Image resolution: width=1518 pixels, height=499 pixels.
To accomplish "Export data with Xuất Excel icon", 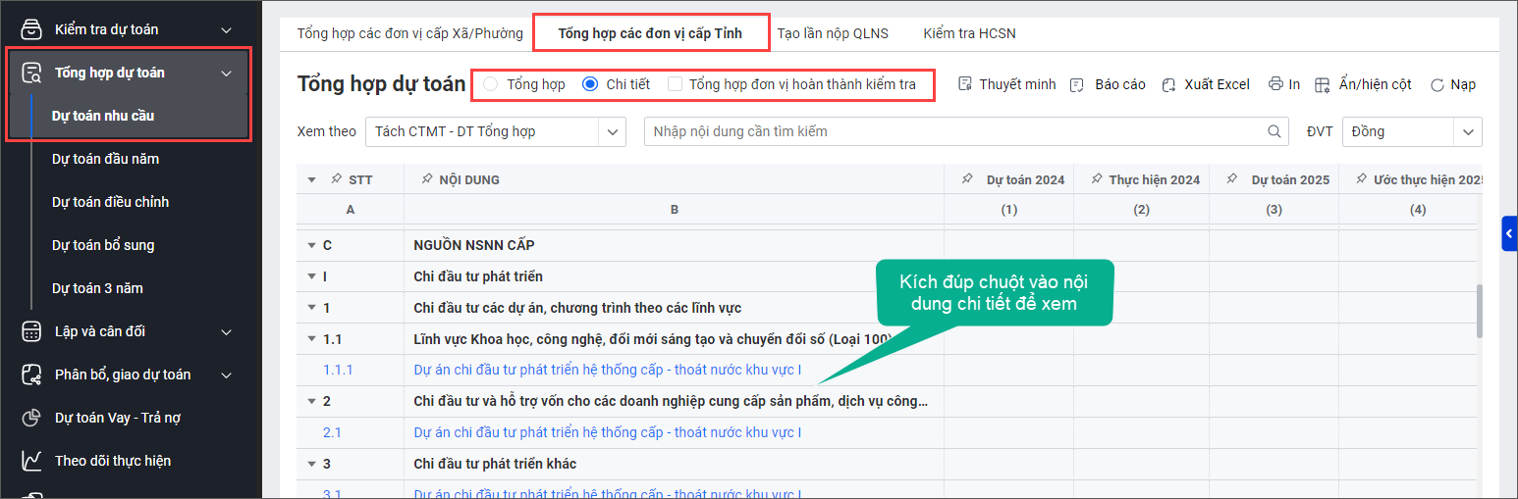I will tap(1168, 84).
